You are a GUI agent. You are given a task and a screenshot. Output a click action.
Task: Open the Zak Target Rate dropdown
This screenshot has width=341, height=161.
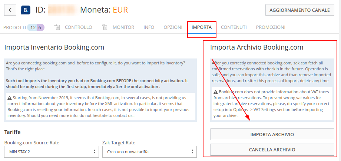[x=149, y=152]
